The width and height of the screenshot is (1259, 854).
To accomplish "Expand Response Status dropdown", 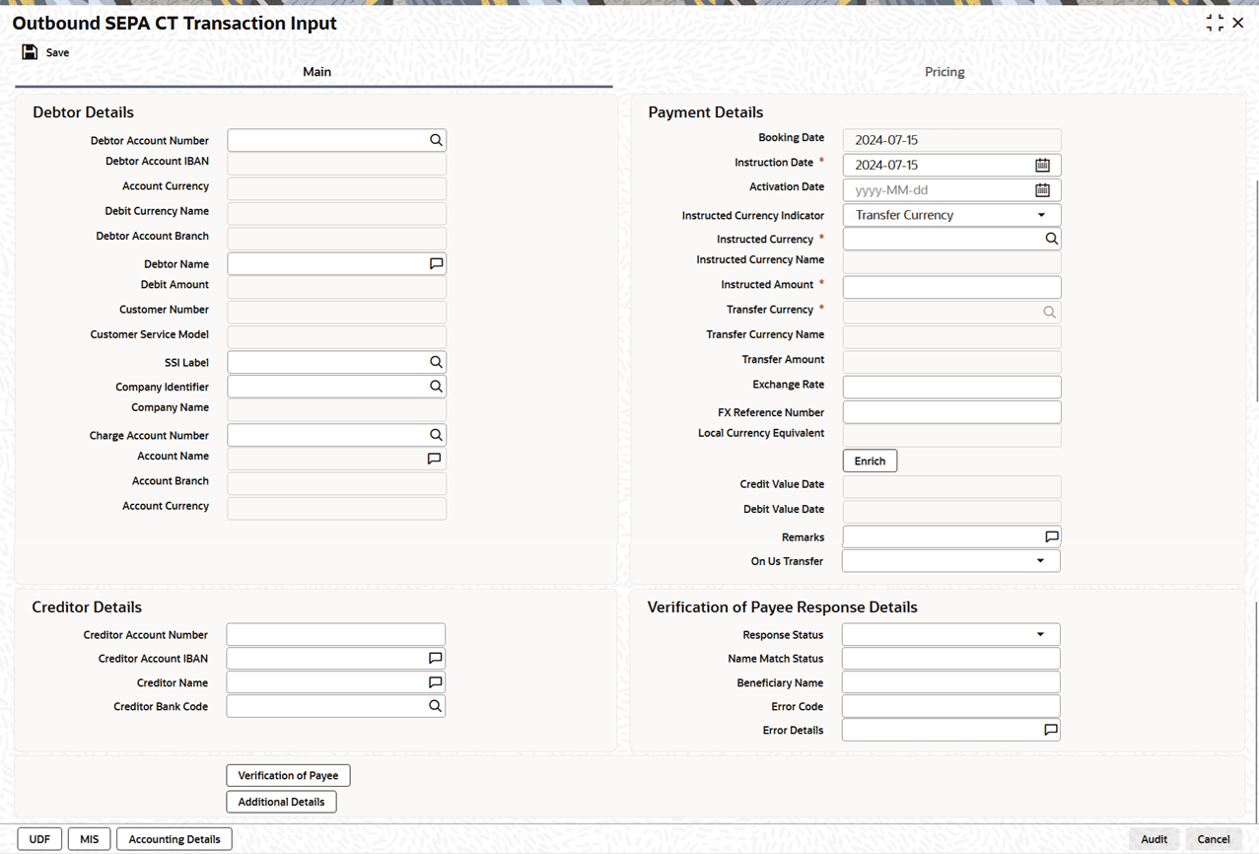I will pyautogui.click(x=1040, y=634).
